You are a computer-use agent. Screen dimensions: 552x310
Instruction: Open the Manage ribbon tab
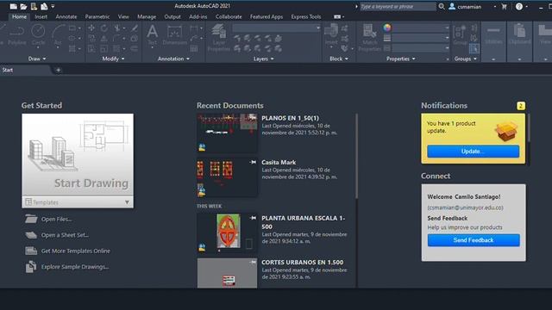pos(147,16)
